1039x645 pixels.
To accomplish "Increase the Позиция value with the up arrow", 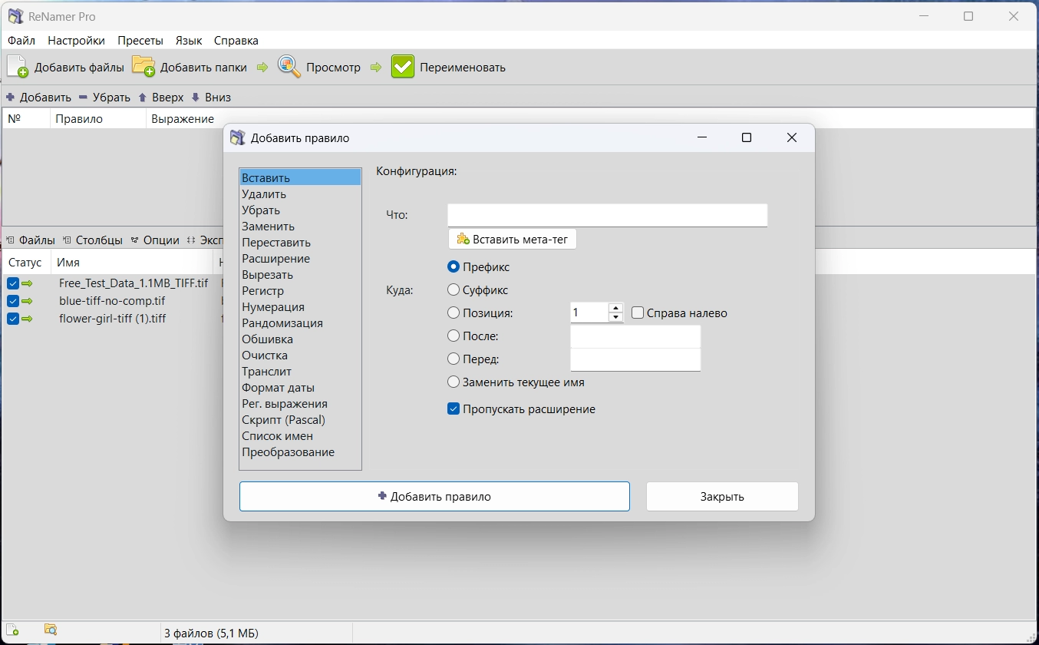I will coord(615,308).
